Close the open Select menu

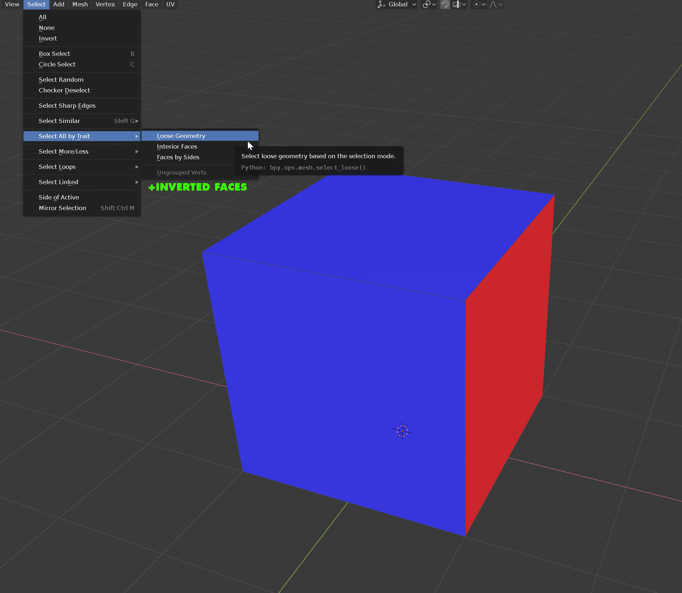[36, 4]
